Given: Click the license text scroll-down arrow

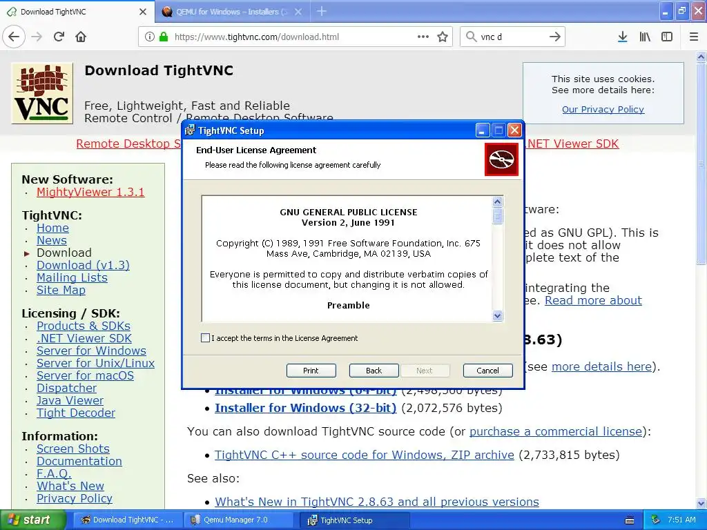Looking at the screenshot, I should click(497, 316).
